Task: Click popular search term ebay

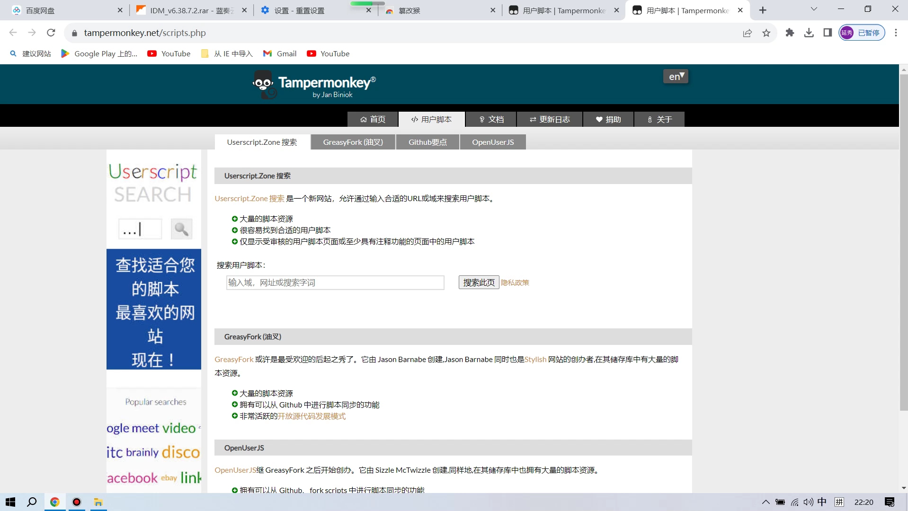Action: click(x=169, y=478)
